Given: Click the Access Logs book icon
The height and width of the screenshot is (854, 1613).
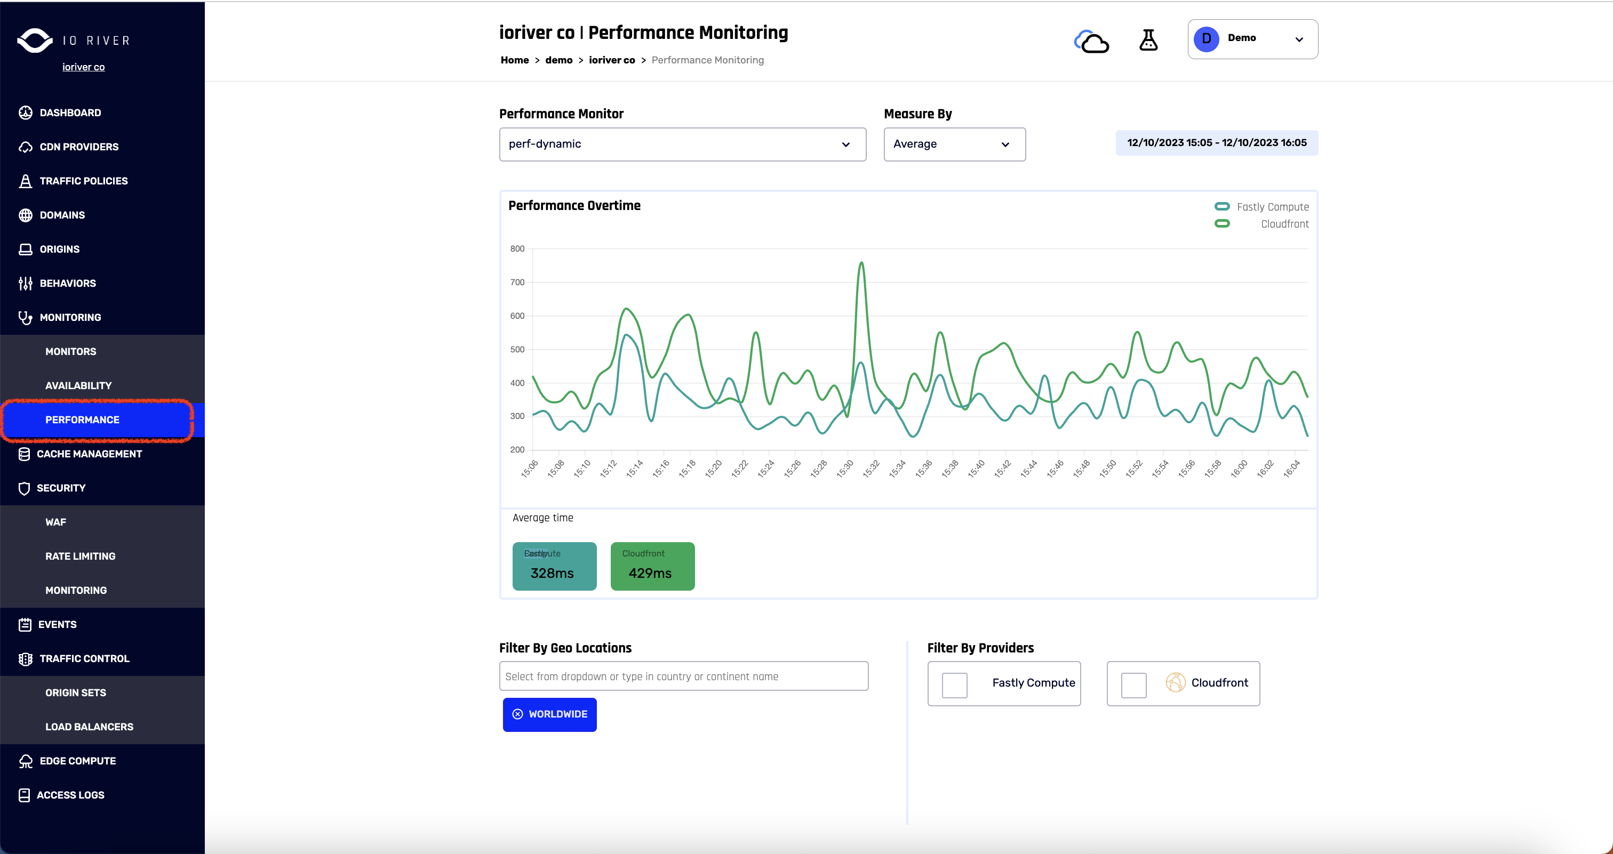Looking at the screenshot, I should pos(25,795).
